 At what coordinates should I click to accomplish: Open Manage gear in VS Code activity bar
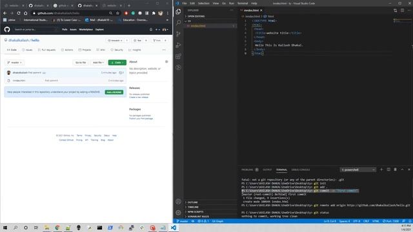click(178, 213)
